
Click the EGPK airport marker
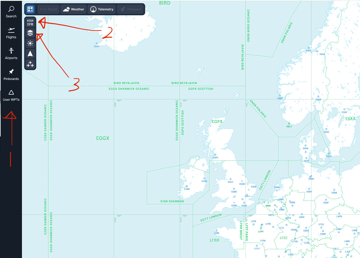coord(215,155)
